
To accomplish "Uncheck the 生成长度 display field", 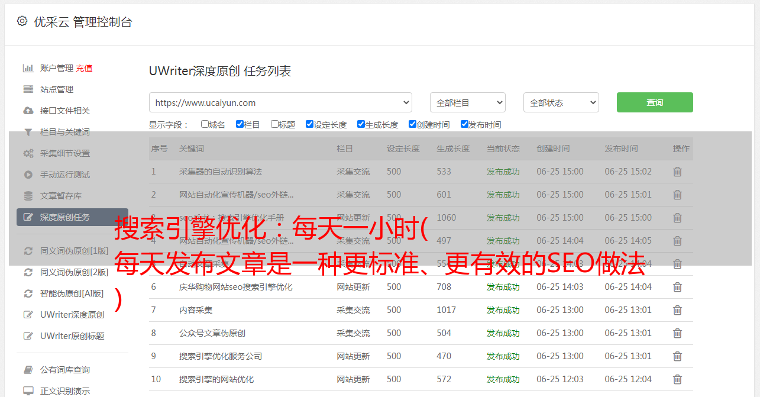I will click(x=361, y=124).
